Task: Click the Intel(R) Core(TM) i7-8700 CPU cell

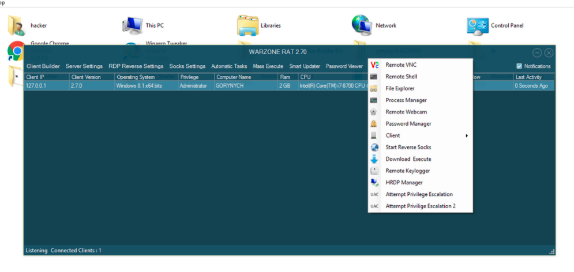Action: [333, 86]
